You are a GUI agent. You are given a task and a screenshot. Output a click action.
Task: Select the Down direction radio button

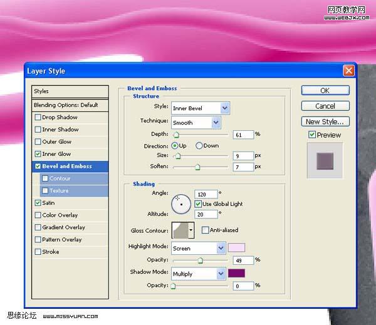pyautogui.click(x=199, y=145)
